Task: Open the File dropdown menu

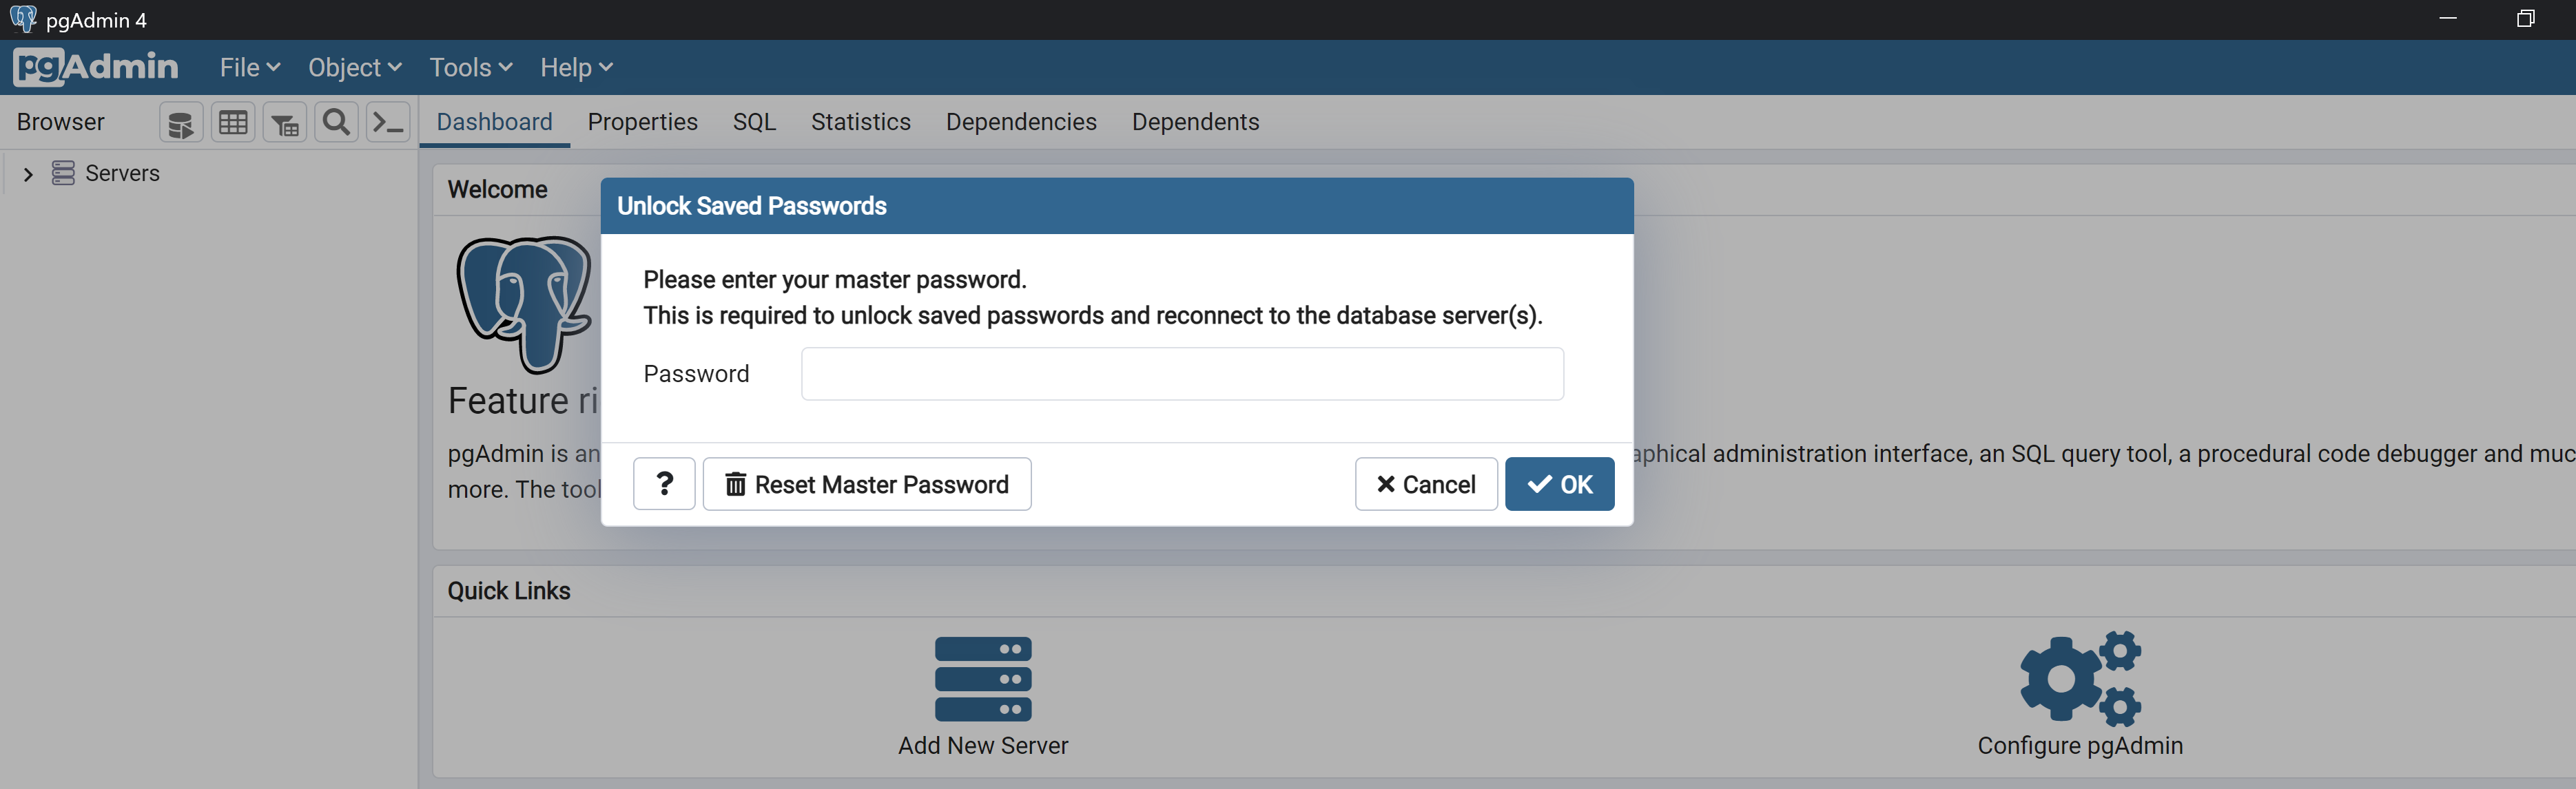Action: [250, 67]
